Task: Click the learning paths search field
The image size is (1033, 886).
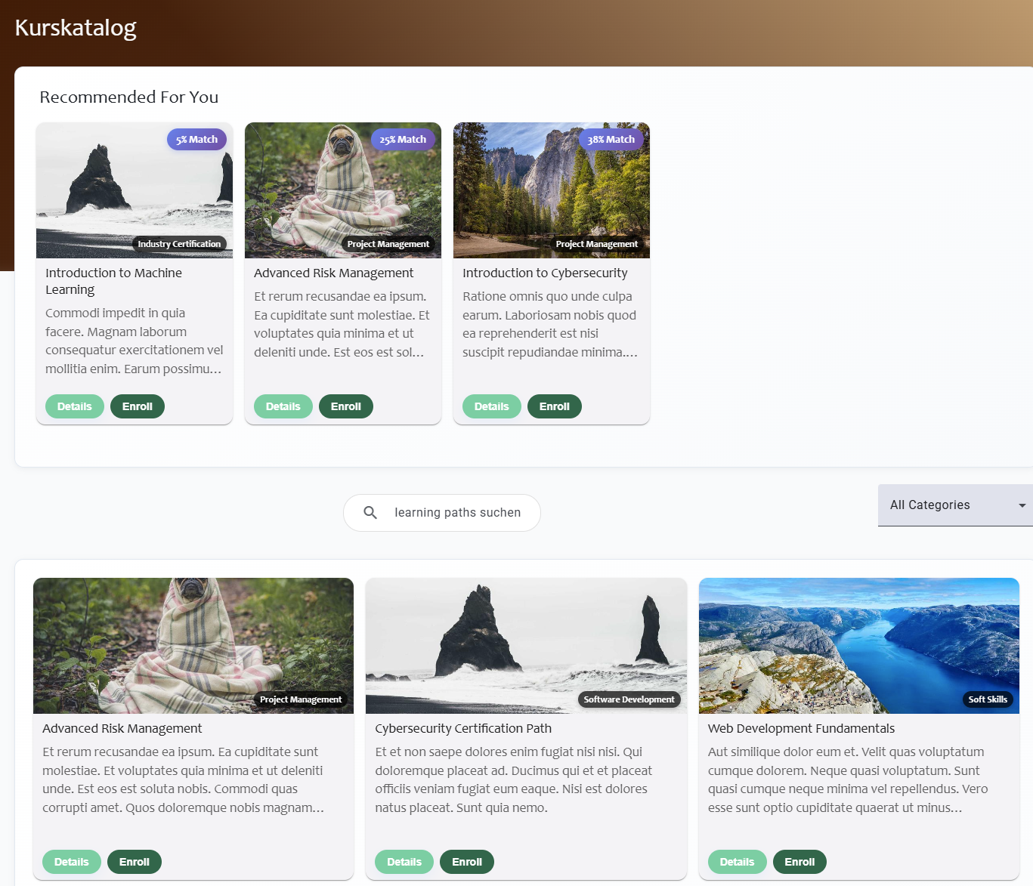Action: pyautogui.click(x=457, y=513)
